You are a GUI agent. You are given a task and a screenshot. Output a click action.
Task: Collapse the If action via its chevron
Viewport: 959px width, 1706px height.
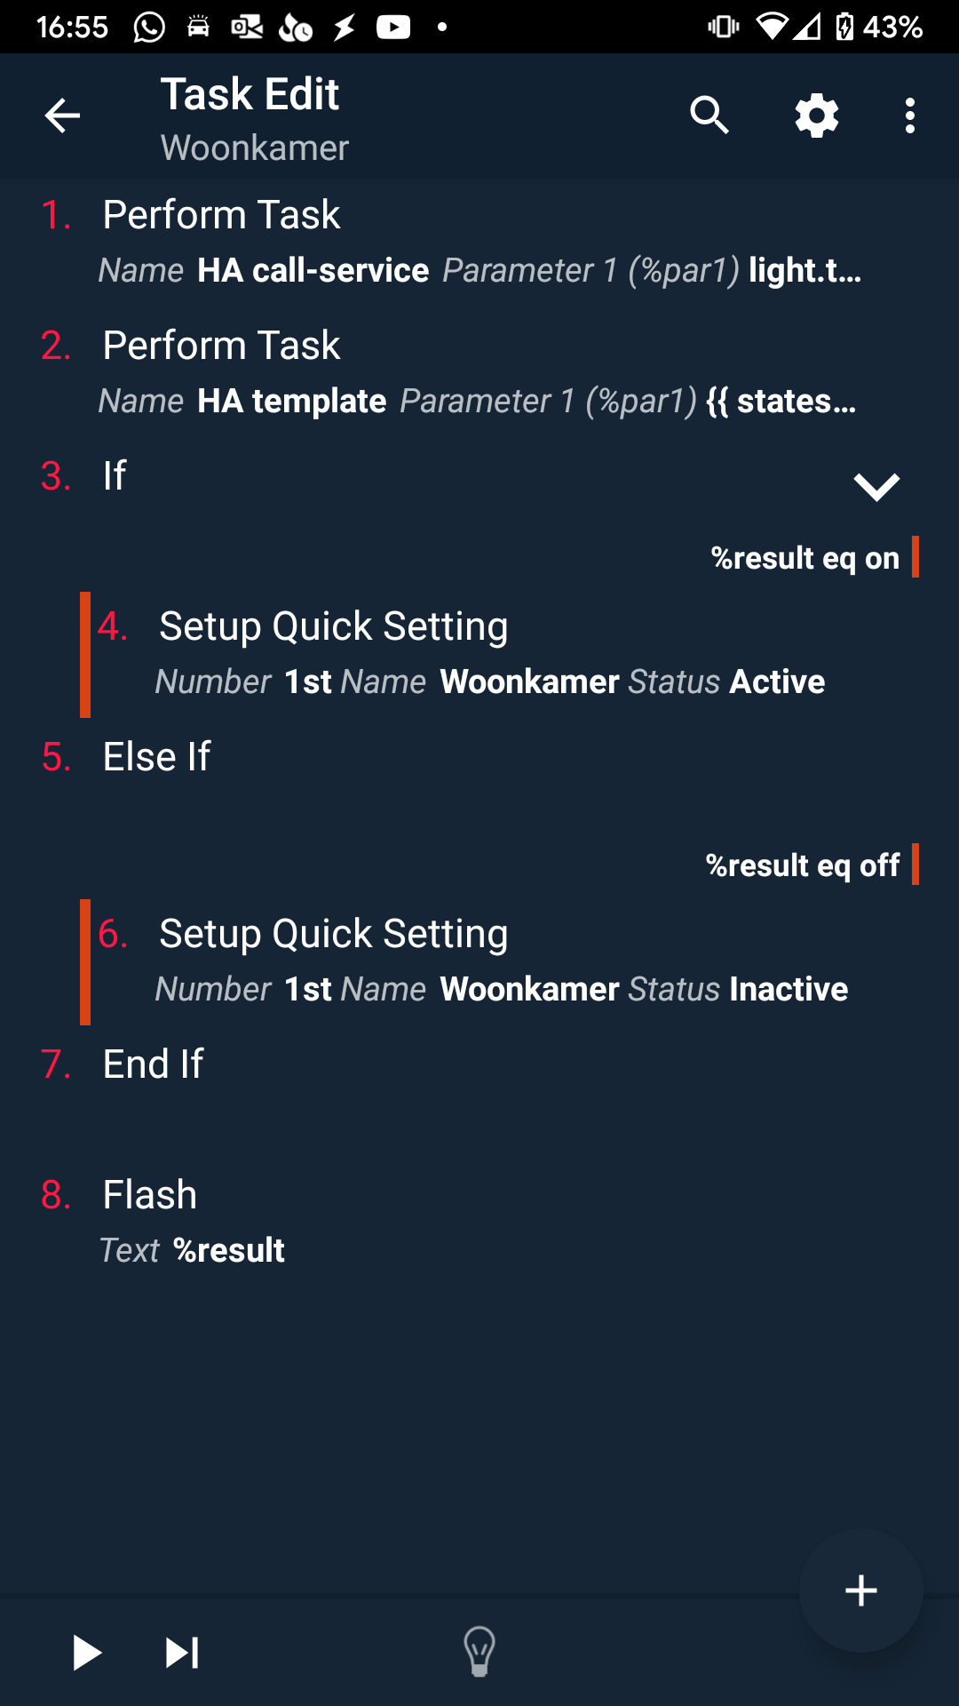click(x=876, y=485)
